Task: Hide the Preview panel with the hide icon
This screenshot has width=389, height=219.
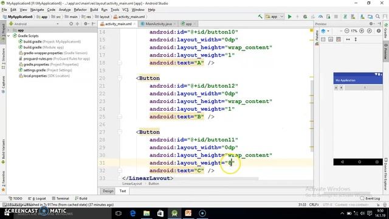Action: pyautogui.click(x=379, y=24)
